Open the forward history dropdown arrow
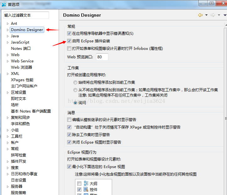The image size is (227, 195). (219, 15)
